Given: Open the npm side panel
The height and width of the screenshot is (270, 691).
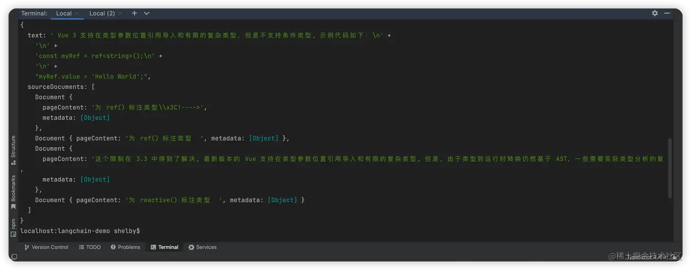Looking at the screenshot, I should point(13,228).
